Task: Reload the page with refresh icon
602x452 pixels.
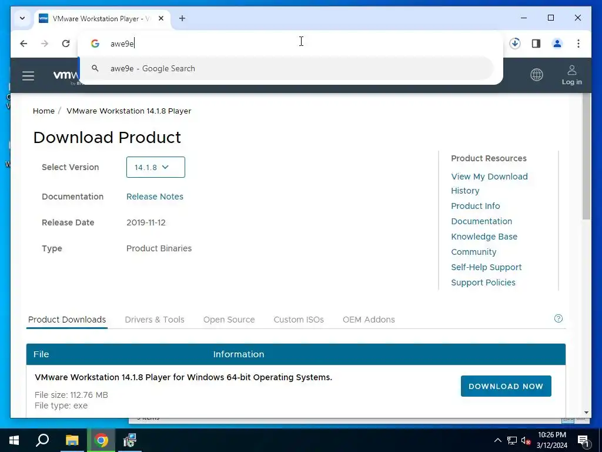Action: (x=66, y=44)
